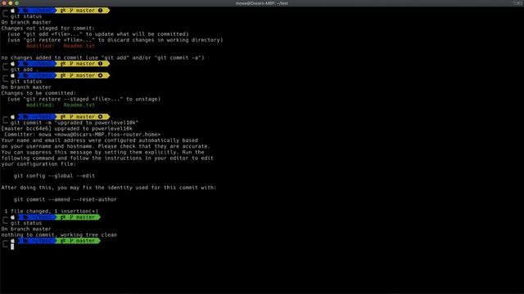Click 'On branch master' above 'Changes not staged'
This screenshot has width=524, height=294.
tap(26, 22)
